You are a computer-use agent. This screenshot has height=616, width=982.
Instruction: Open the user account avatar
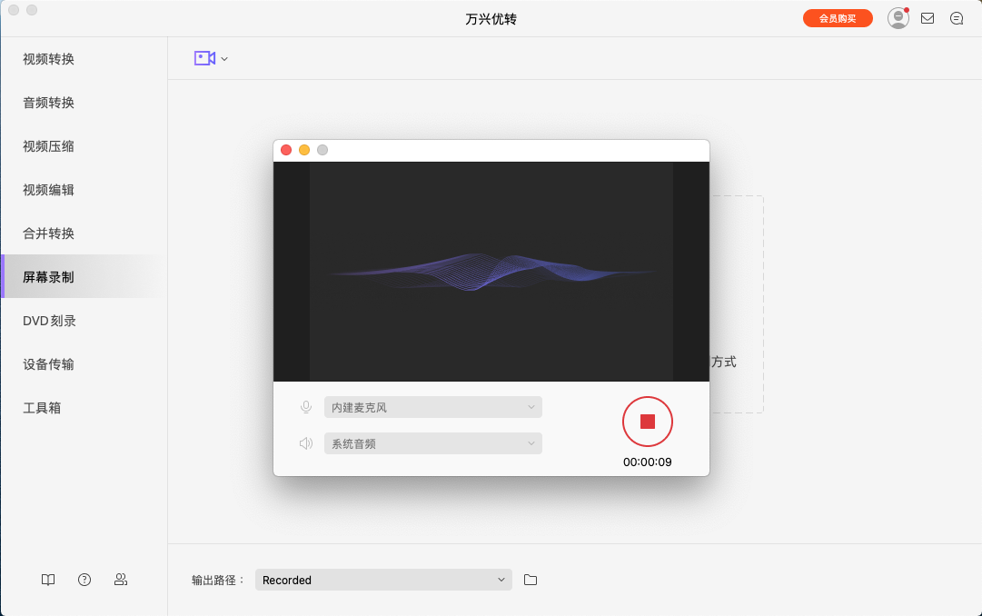(x=898, y=17)
